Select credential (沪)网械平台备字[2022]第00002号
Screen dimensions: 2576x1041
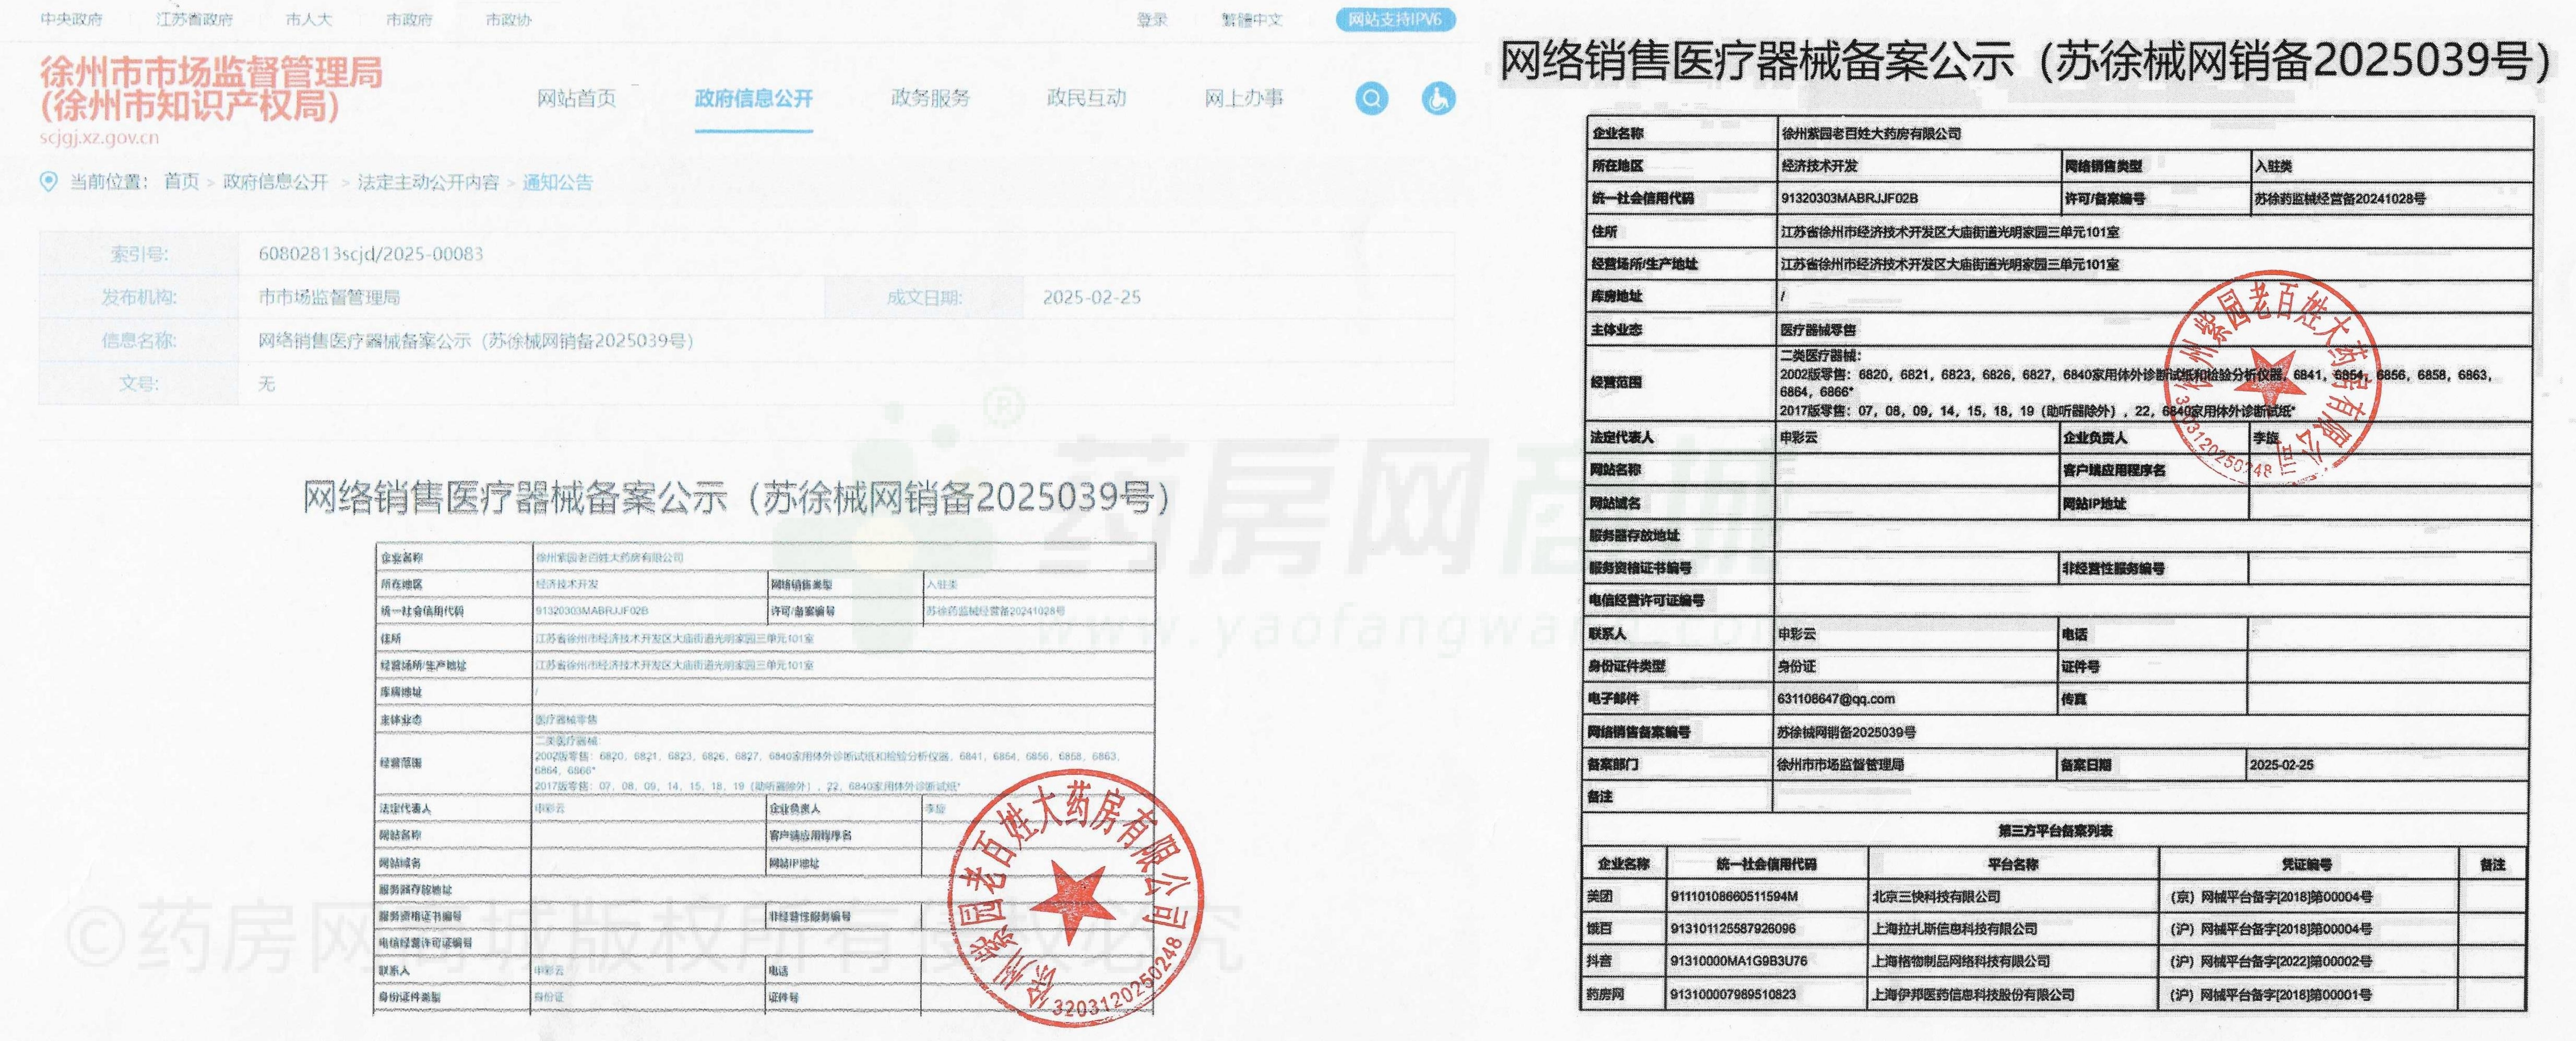(2271, 961)
